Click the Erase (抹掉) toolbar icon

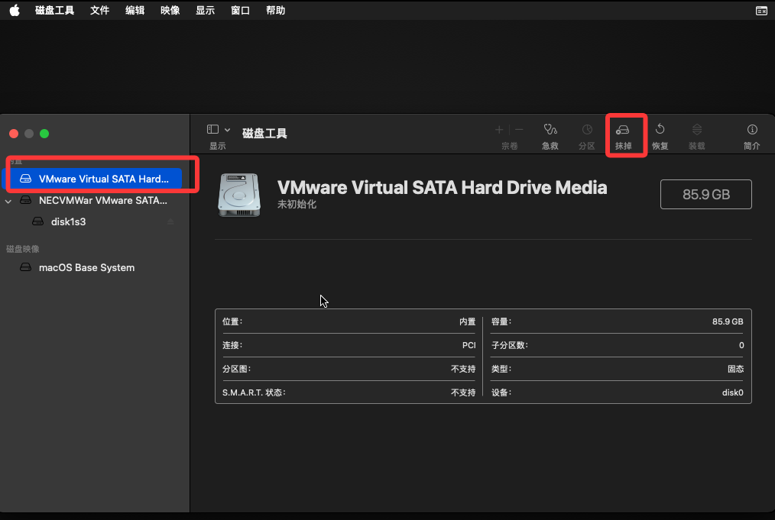coord(622,130)
